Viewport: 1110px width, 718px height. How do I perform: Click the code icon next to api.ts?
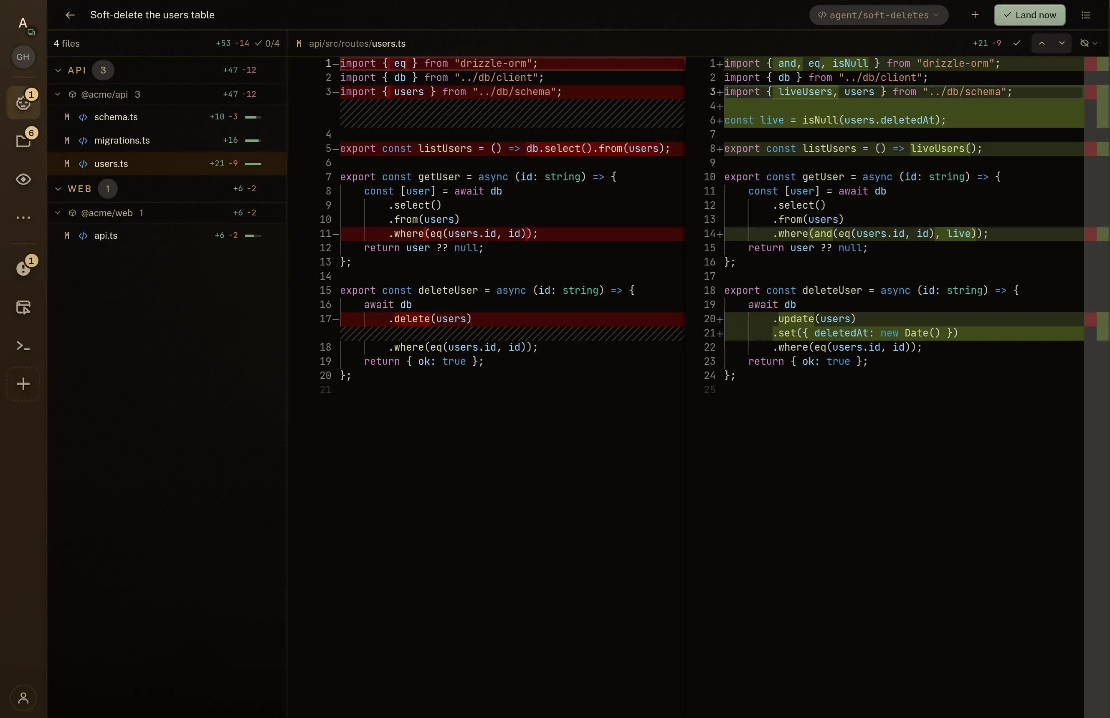[x=83, y=235]
